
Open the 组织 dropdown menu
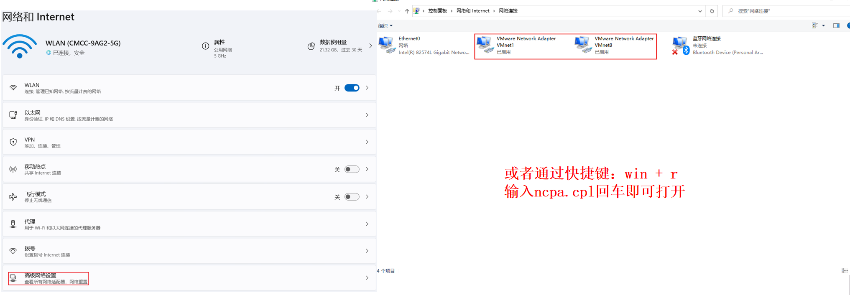click(385, 25)
